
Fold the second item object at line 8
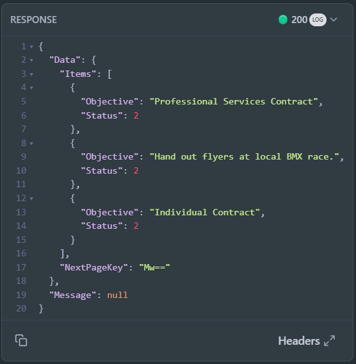click(x=31, y=144)
